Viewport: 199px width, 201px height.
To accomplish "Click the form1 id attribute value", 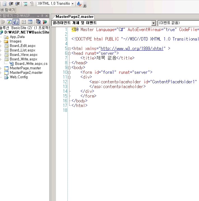I will point(108,72).
